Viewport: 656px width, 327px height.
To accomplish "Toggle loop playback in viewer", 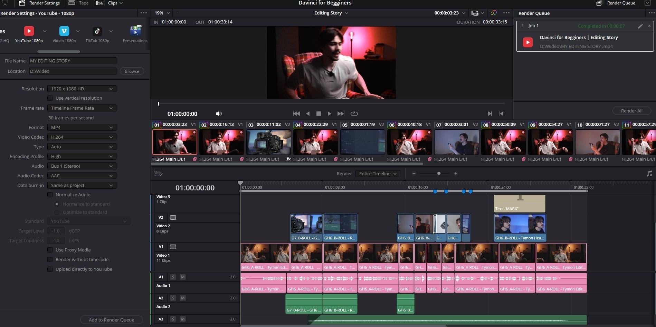I will click(x=354, y=113).
